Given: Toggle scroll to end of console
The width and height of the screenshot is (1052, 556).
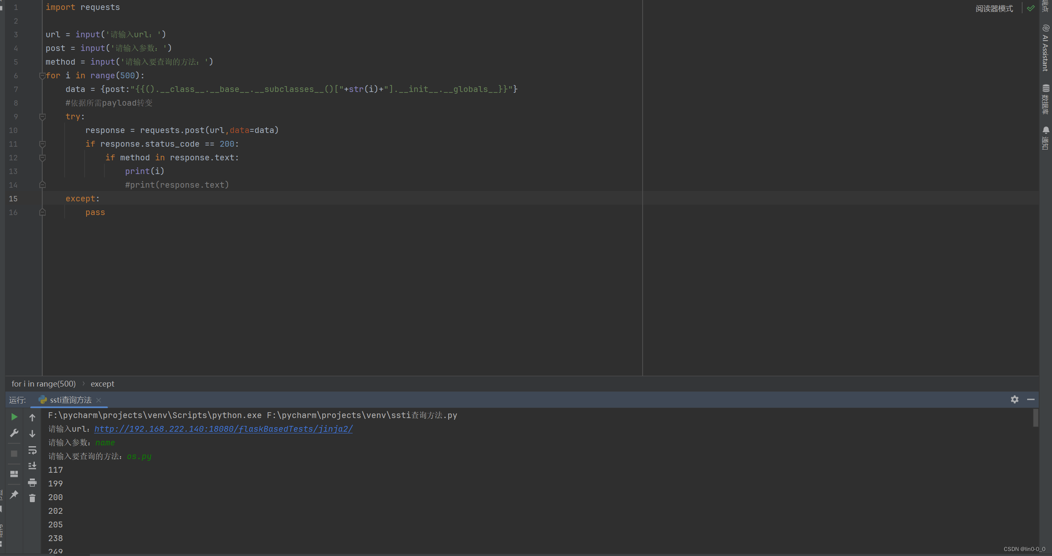Looking at the screenshot, I should pyautogui.click(x=32, y=466).
